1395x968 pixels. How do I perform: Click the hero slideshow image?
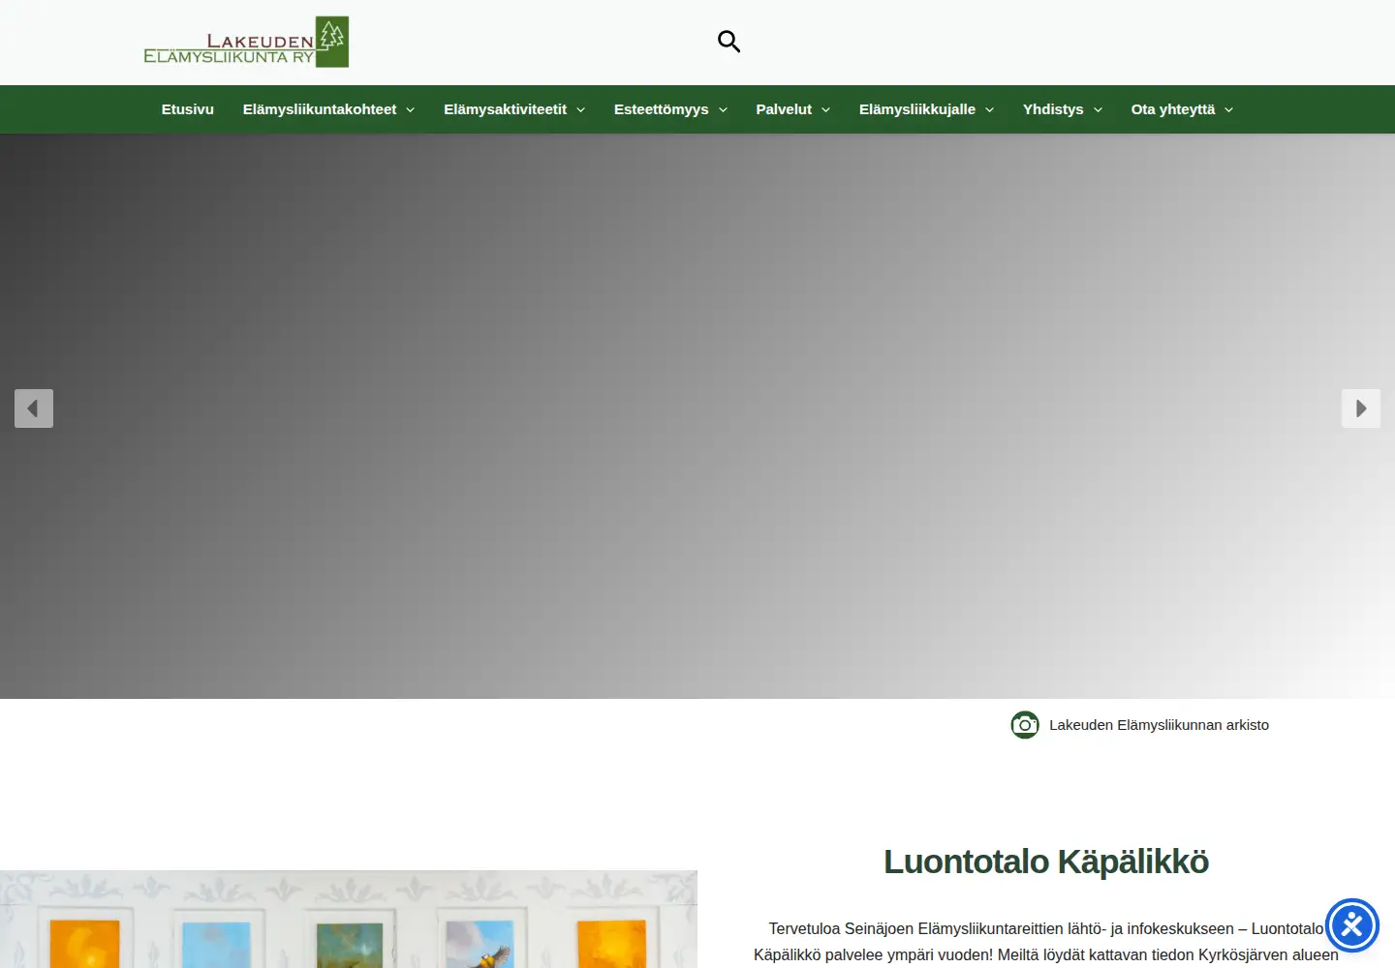tap(697, 416)
